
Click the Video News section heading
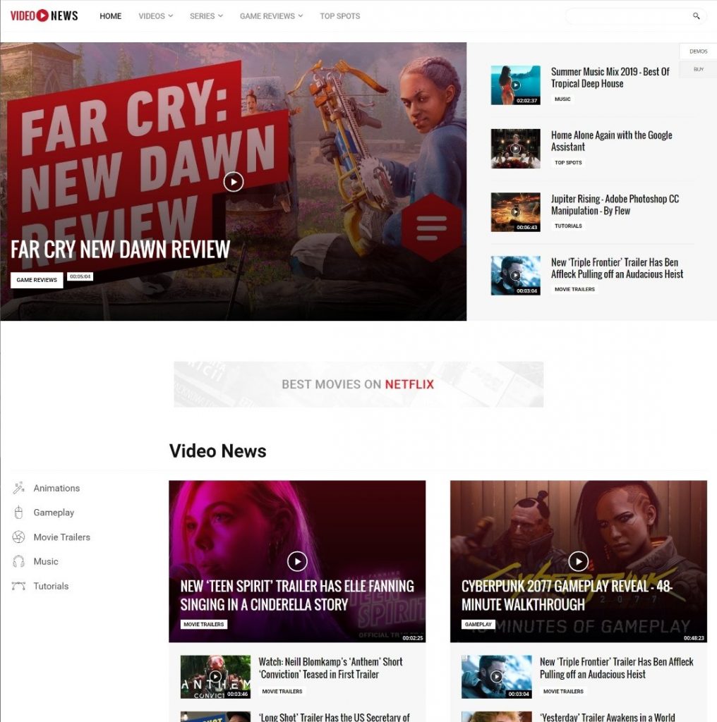tap(217, 451)
